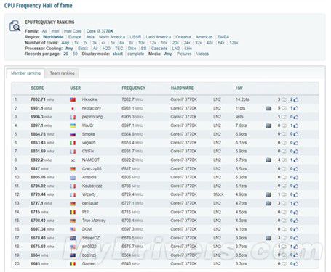Screen dimensions: 331x272
Task: Switch to the Team ranking tab
Action: [x=62, y=73]
